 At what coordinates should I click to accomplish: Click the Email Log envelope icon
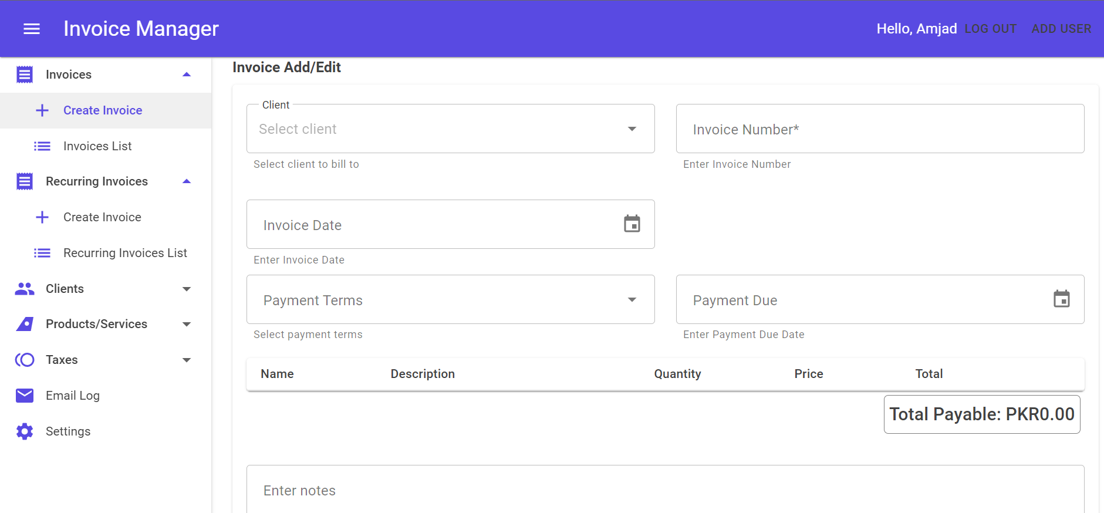tap(25, 396)
